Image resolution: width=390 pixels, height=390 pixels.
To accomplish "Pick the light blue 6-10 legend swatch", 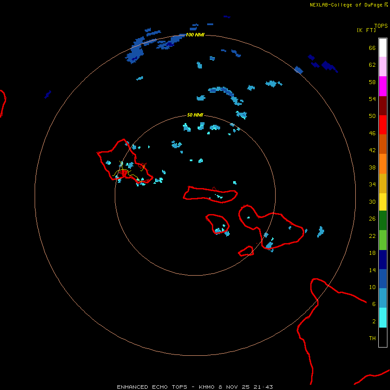I will click(x=383, y=298).
